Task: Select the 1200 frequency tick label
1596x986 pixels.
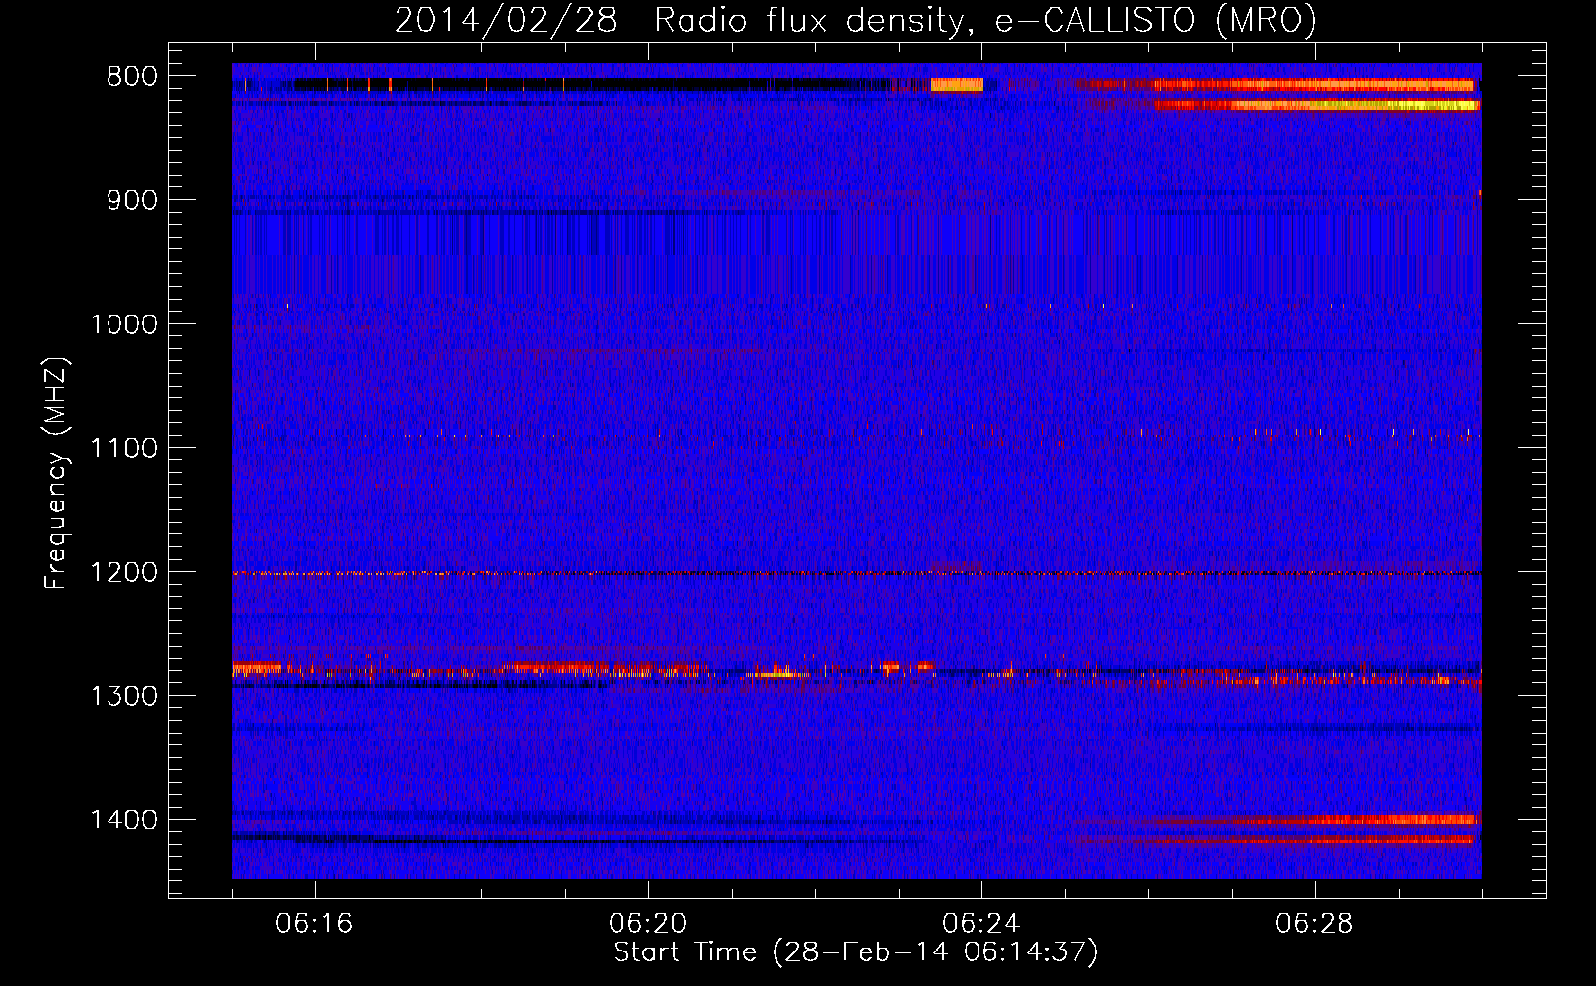Action: pyautogui.click(x=123, y=572)
